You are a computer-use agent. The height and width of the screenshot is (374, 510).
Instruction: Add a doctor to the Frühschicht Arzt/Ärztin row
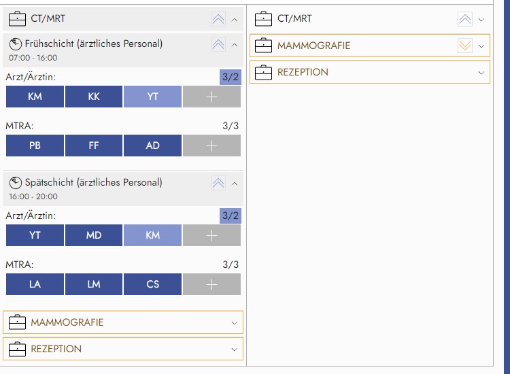(211, 97)
